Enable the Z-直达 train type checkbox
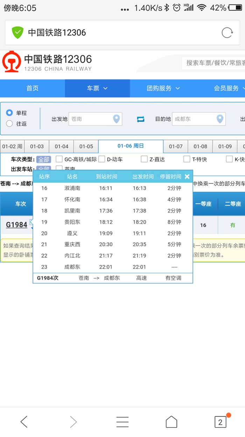This screenshot has width=245, height=437. [x=144, y=159]
